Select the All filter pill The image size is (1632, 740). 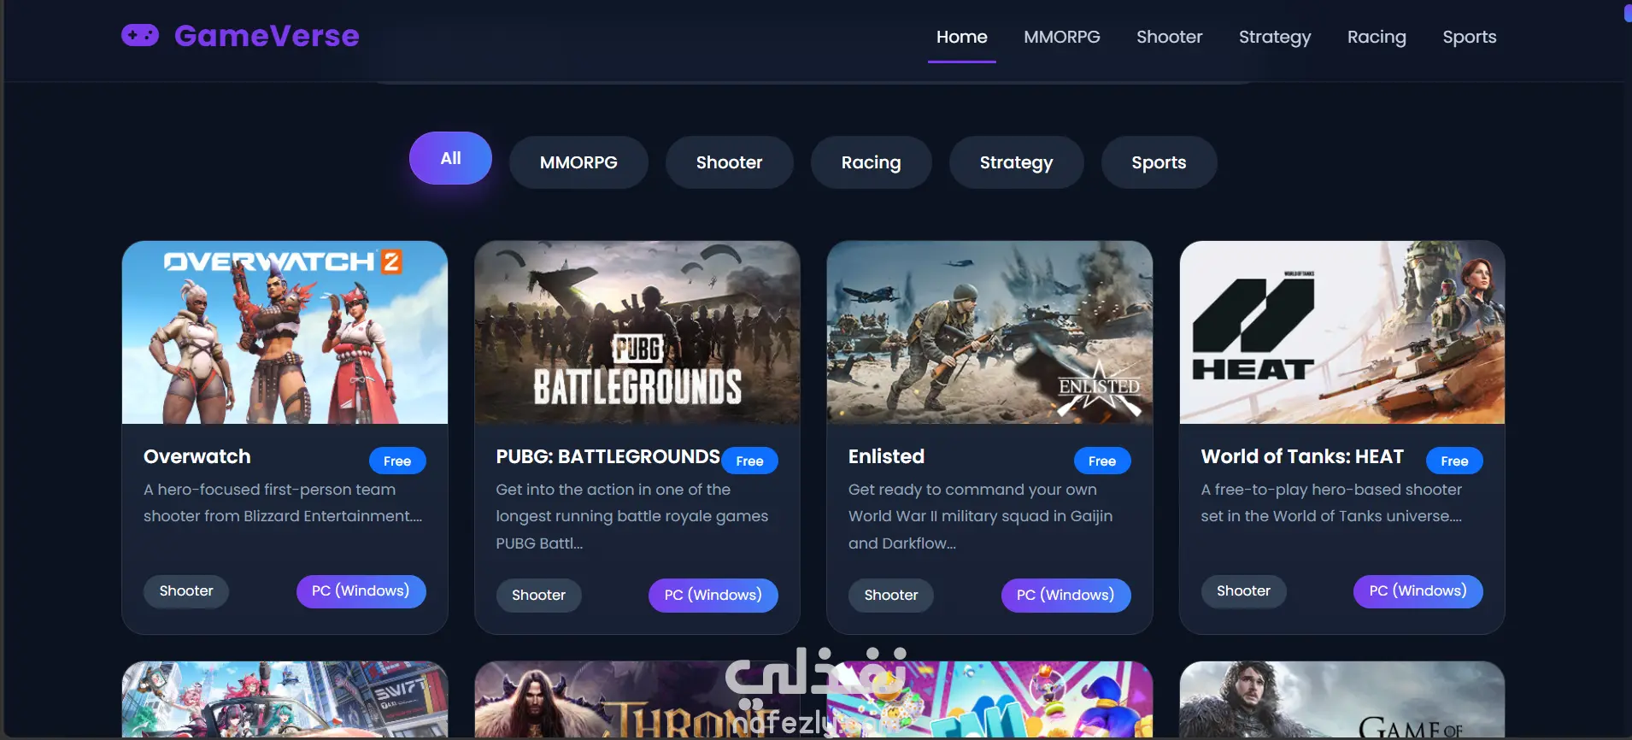[450, 158]
